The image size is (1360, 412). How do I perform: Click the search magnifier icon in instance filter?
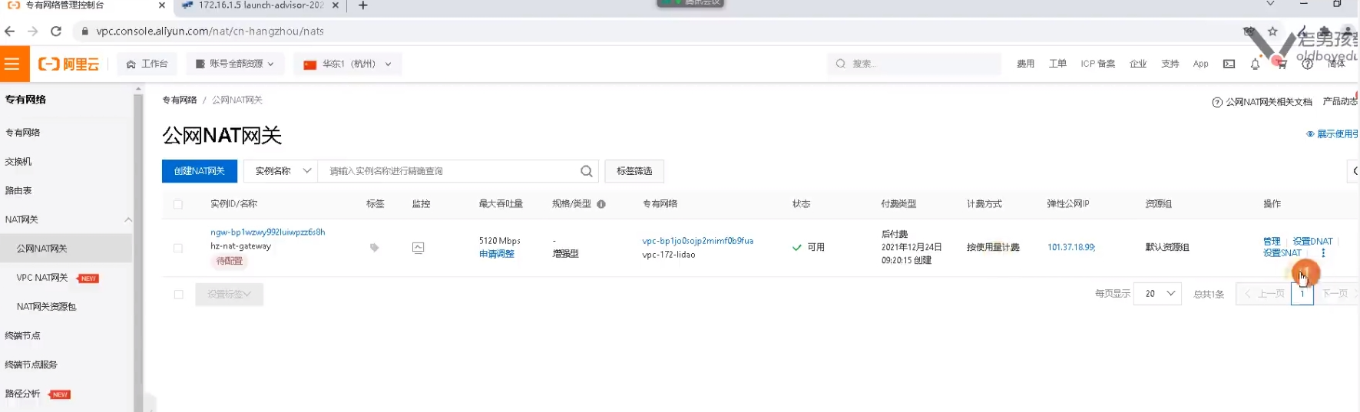[x=586, y=171]
